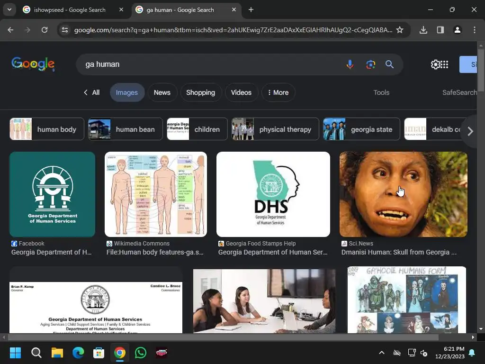Screen dimensions: 485x364
Task: Open the Chrome profile icon
Action: click(x=457, y=30)
